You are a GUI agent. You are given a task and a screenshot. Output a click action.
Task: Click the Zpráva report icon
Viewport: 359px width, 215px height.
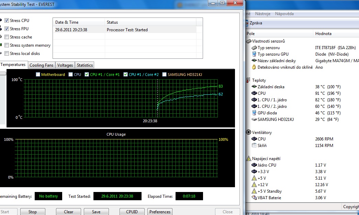point(247,23)
